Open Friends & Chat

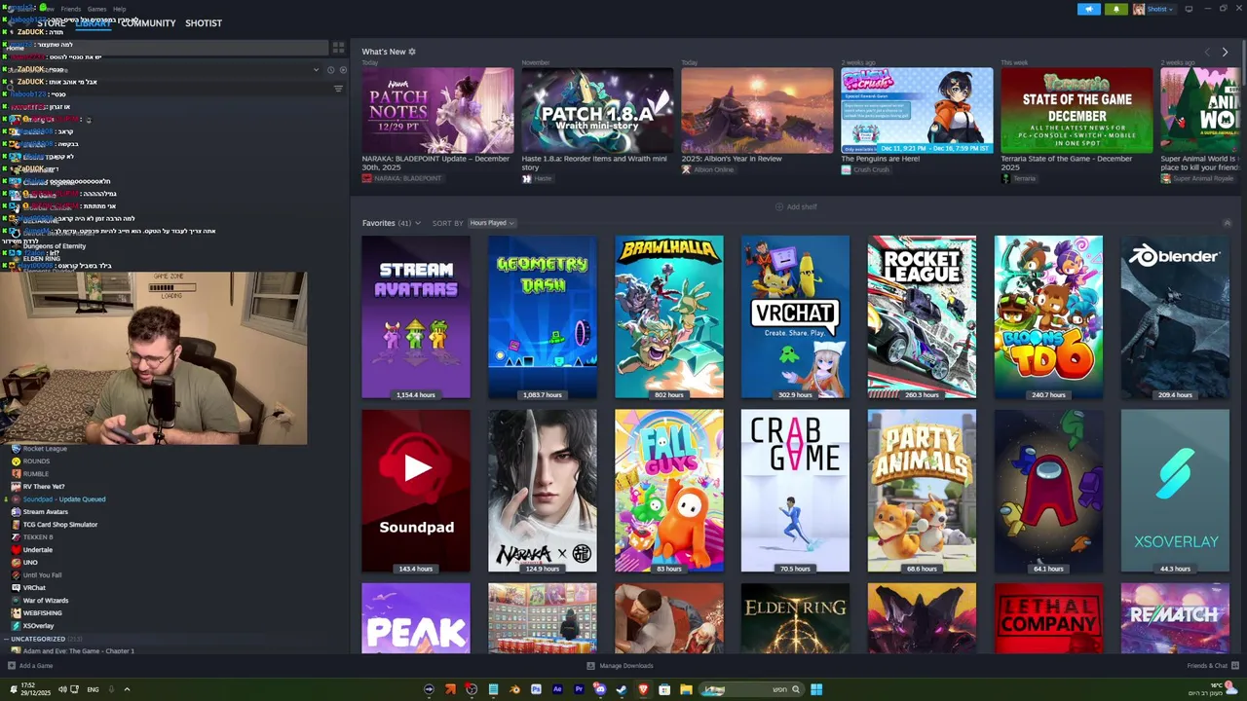(x=1212, y=666)
